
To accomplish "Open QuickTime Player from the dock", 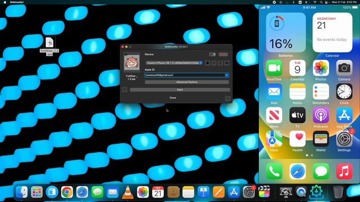I will [x=301, y=192].
